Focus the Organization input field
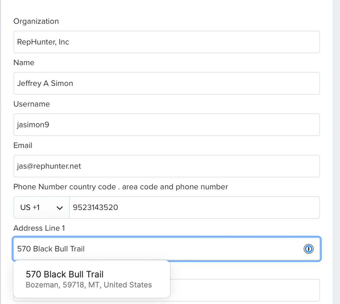340x304 pixels. (166, 42)
